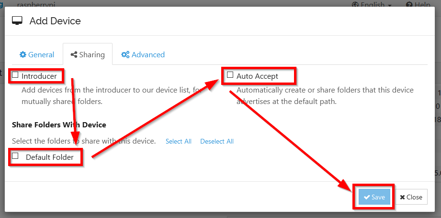Click the checkmark icon on Save
441x218 pixels.
point(367,197)
